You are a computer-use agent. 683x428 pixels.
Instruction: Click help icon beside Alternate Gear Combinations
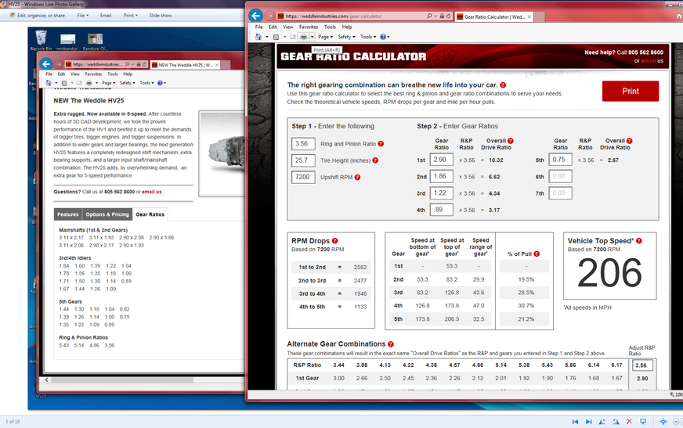point(391,344)
